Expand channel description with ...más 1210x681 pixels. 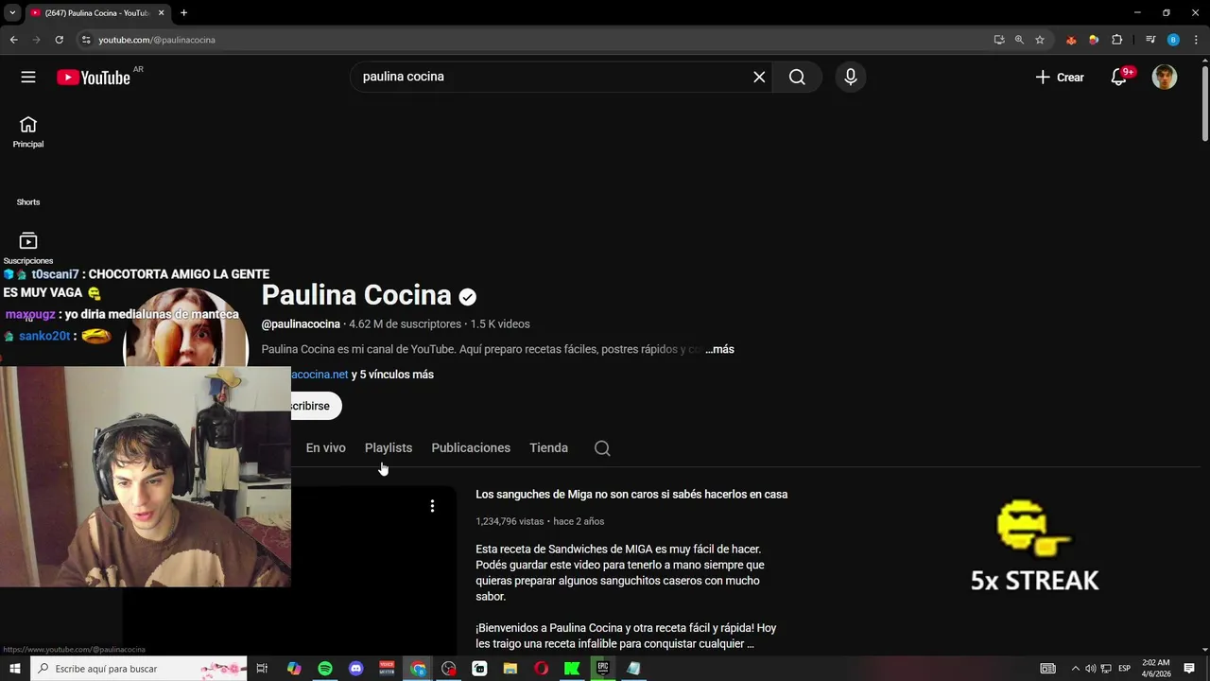tap(719, 349)
